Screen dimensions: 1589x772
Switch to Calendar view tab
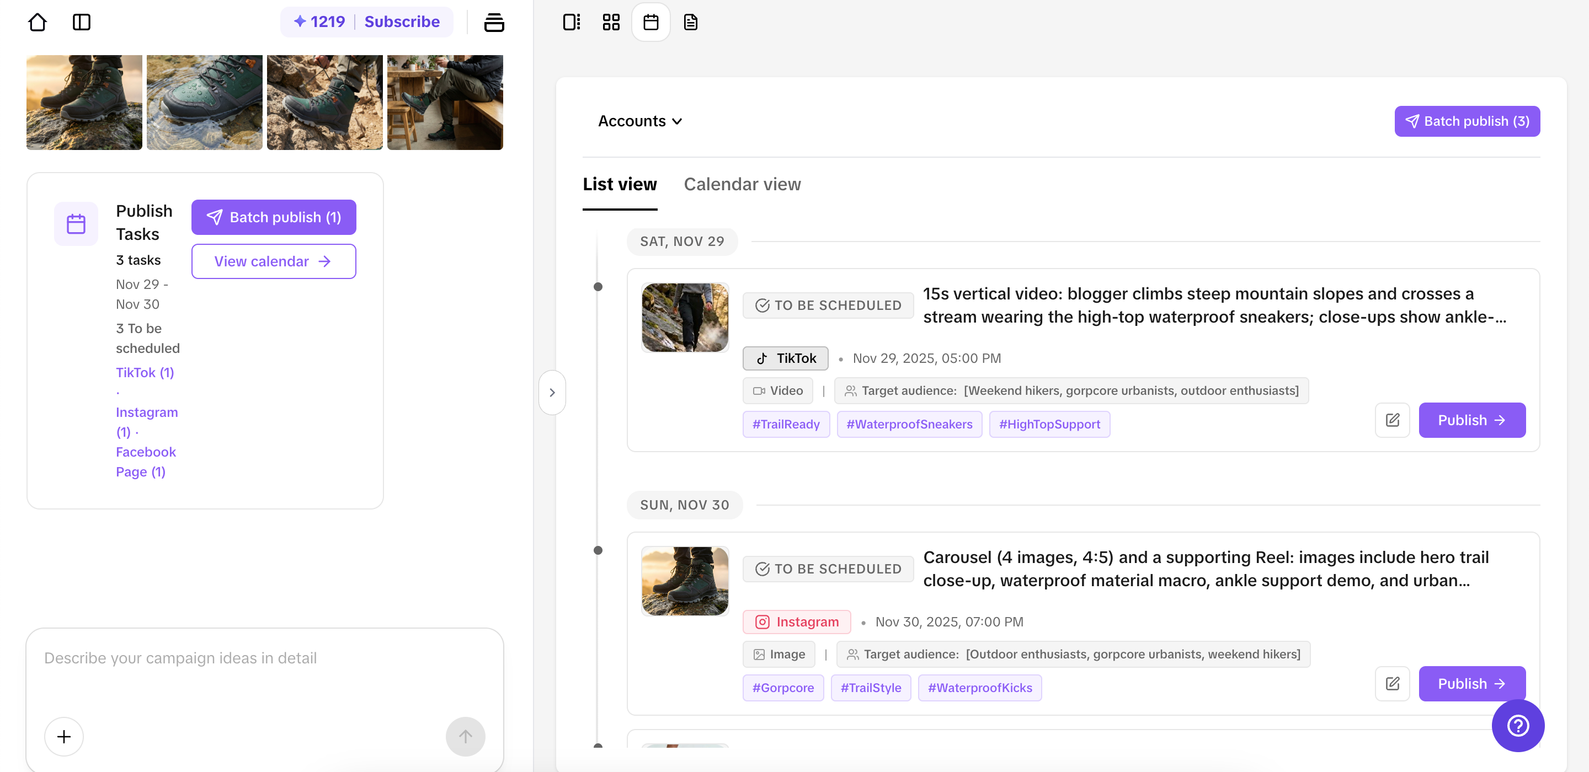point(742,184)
